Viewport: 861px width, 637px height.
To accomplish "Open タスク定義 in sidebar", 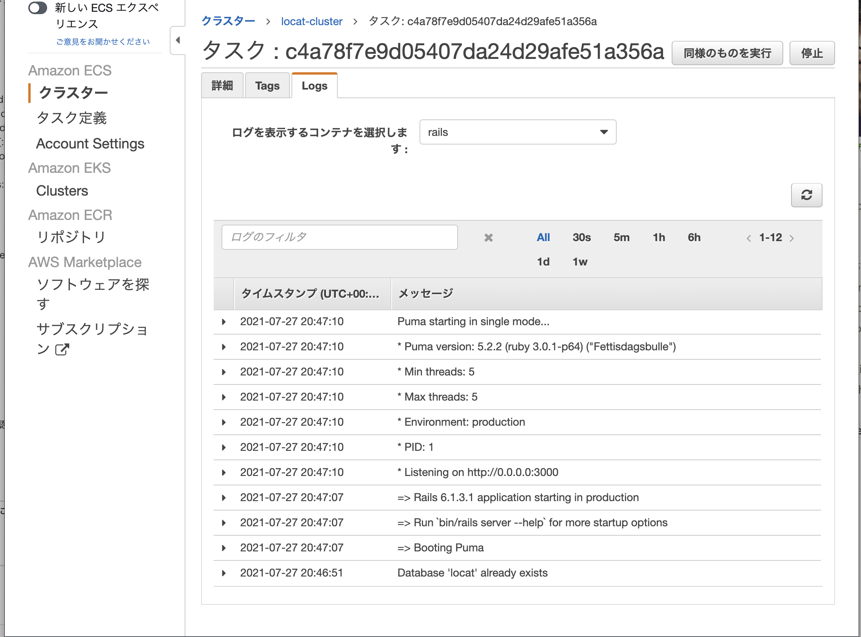I will (x=71, y=118).
